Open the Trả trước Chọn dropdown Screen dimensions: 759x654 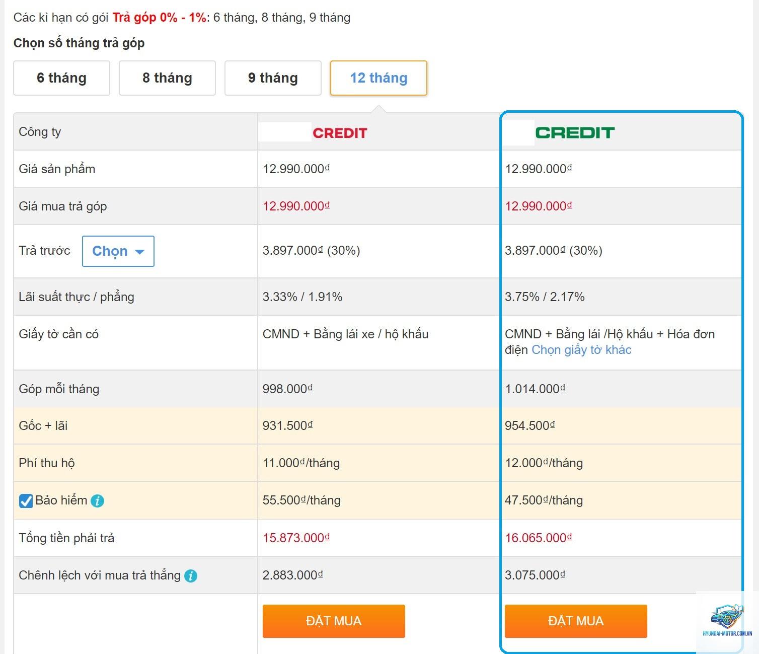pos(118,251)
